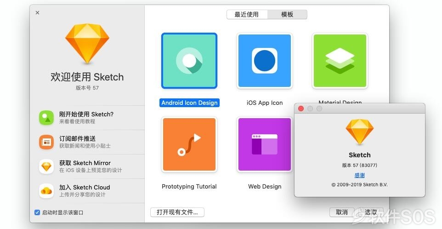Screen dimensions: 442x229
Task: Click the large Sketch diamond logo in welcome panel
Action: [x=87, y=44]
